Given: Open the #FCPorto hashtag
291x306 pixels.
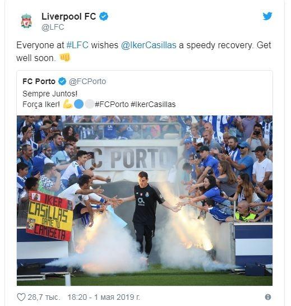Looking at the screenshot, I should click(x=112, y=104).
